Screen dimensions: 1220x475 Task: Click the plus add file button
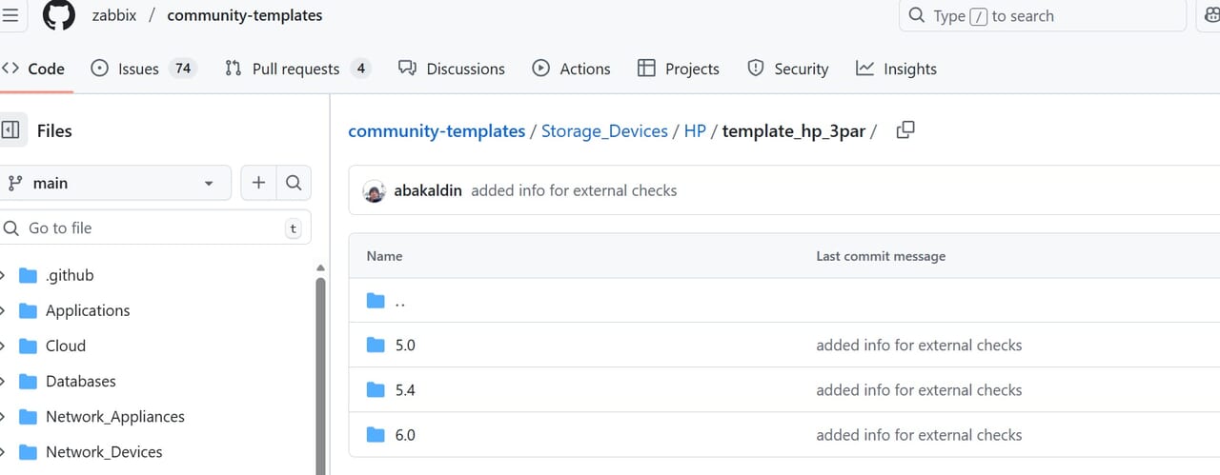pyautogui.click(x=258, y=183)
